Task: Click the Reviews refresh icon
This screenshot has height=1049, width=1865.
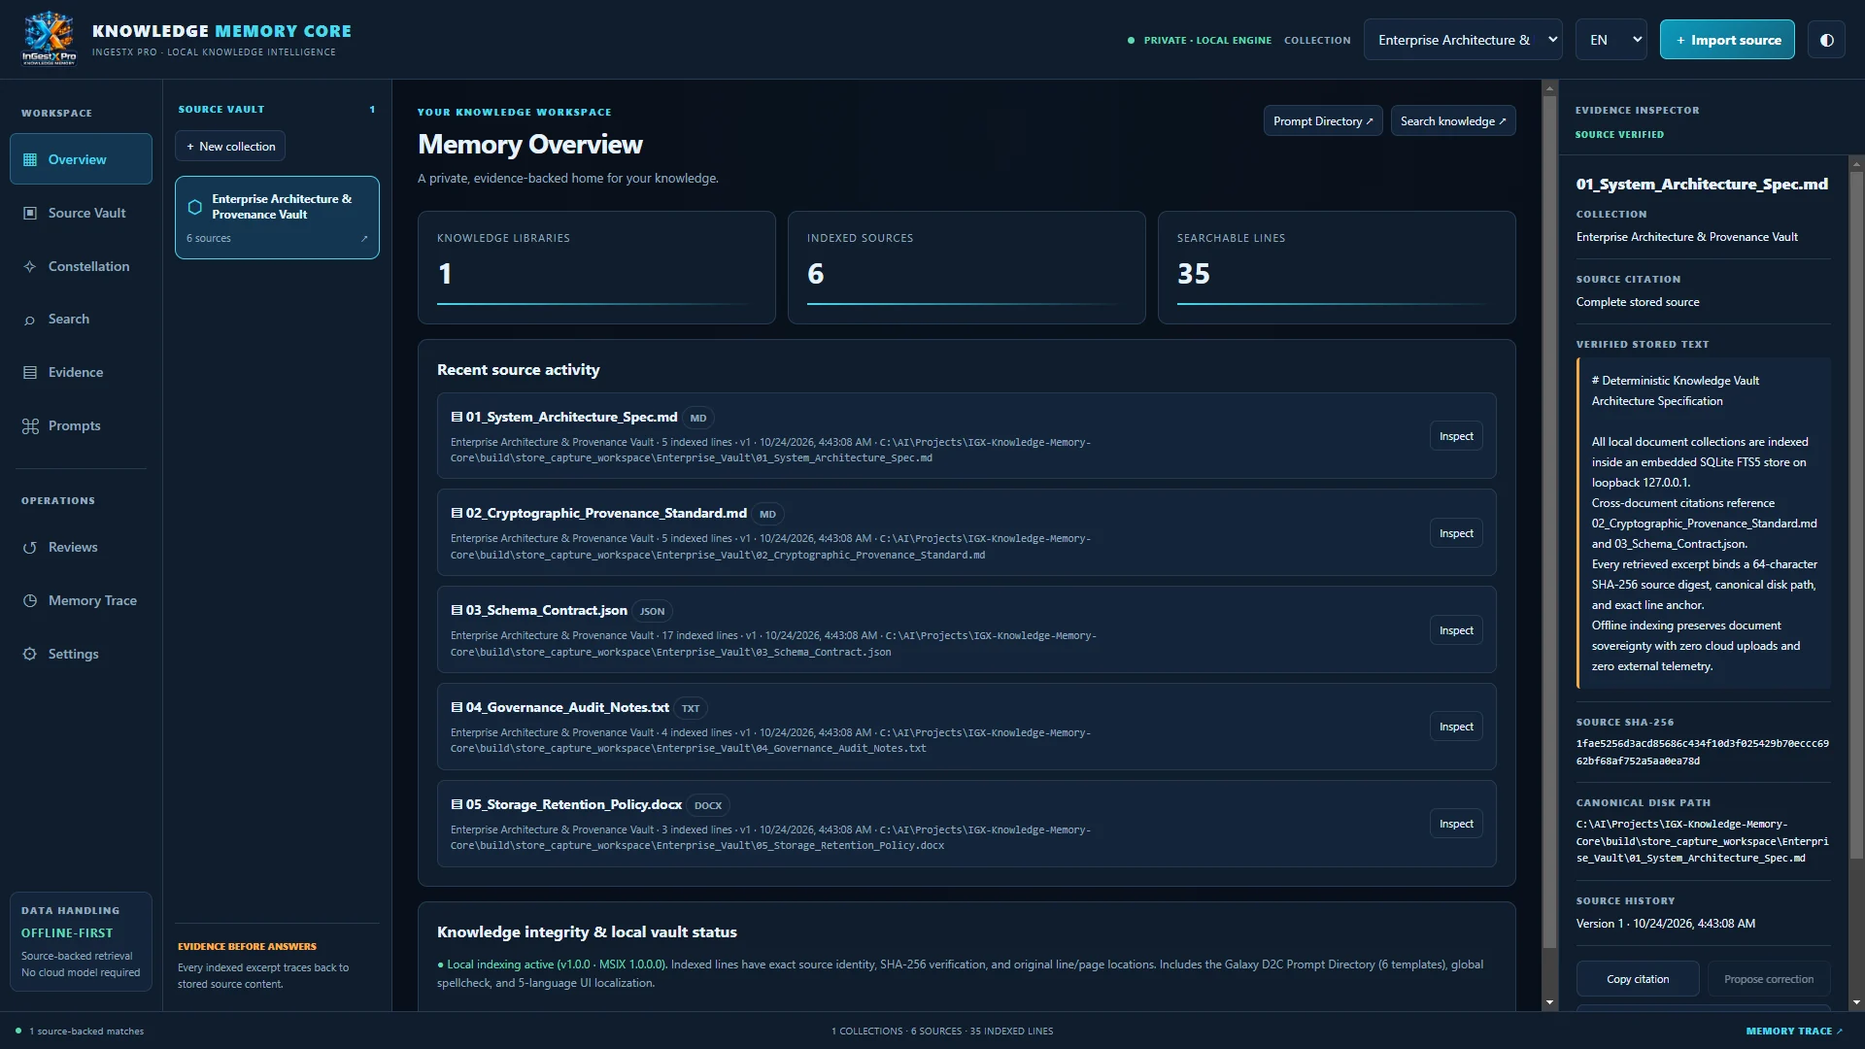Action: pos(30,548)
